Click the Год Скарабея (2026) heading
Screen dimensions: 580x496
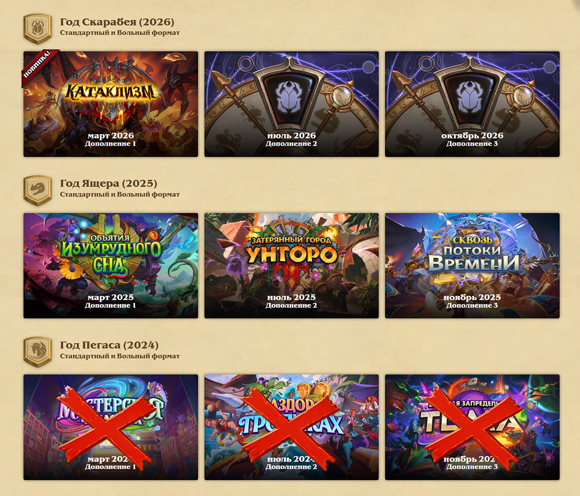[x=117, y=22]
